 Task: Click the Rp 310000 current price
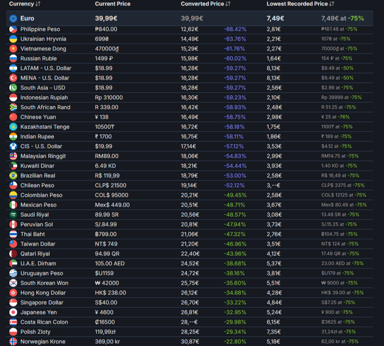pyautogui.click(x=109, y=98)
